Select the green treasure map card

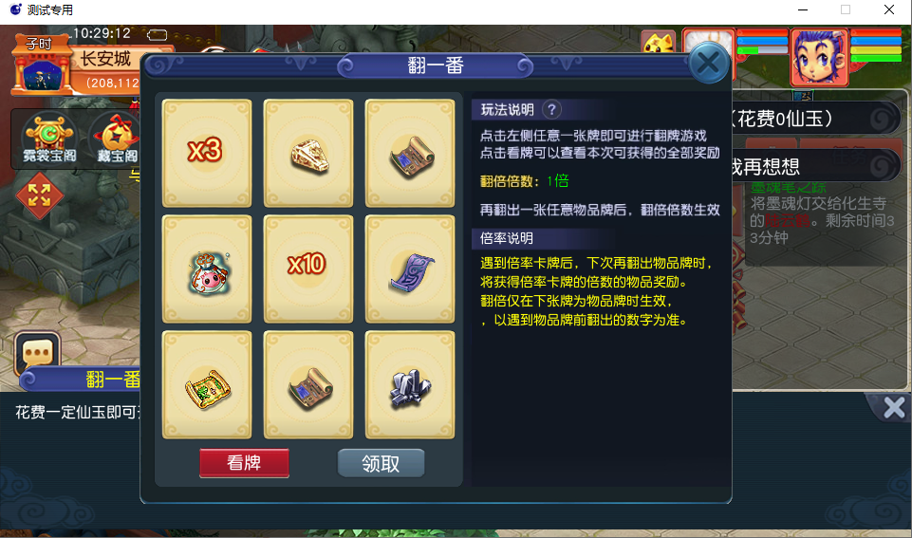(207, 385)
